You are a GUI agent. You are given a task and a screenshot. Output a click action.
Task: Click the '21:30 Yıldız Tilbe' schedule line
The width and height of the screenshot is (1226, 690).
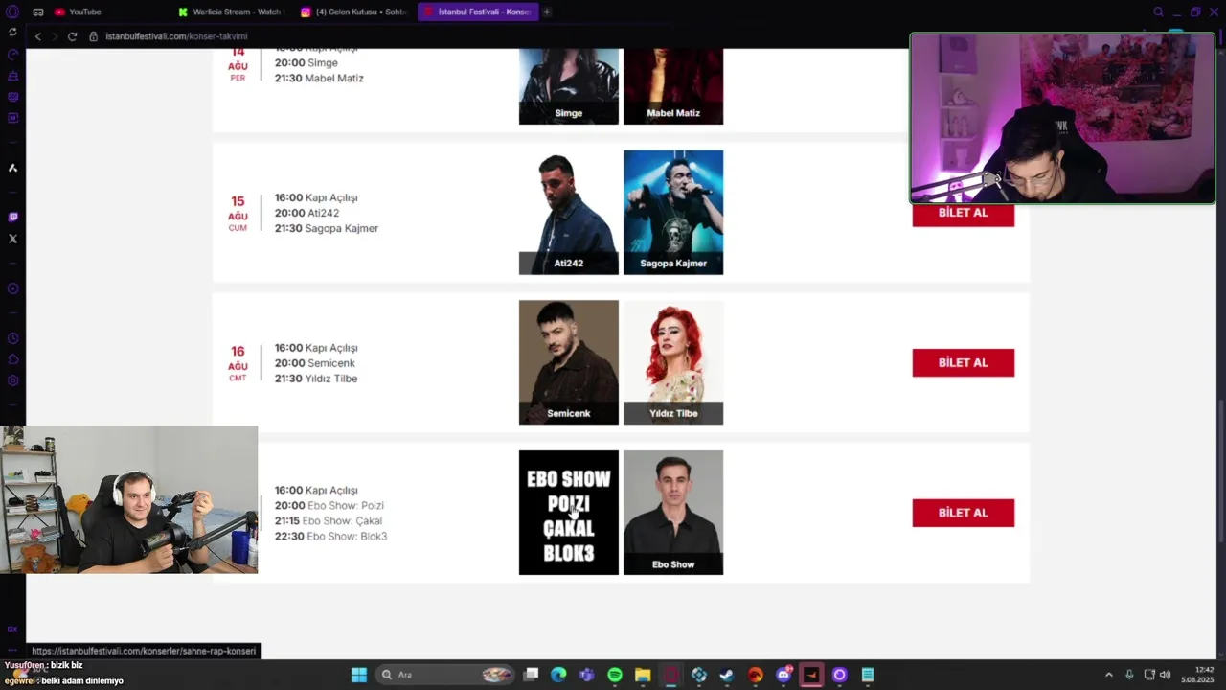[316, 379]
